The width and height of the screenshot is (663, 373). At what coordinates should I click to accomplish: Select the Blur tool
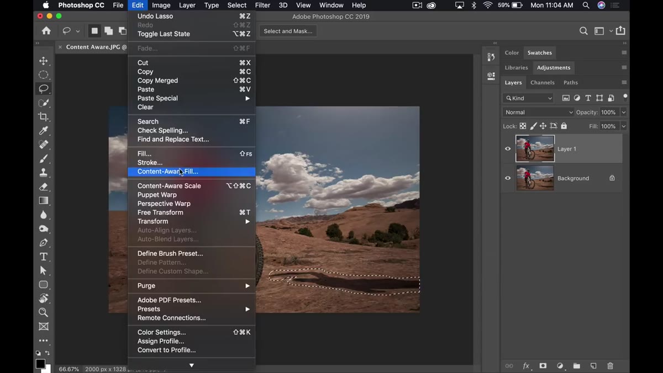[x=44, y=215]
